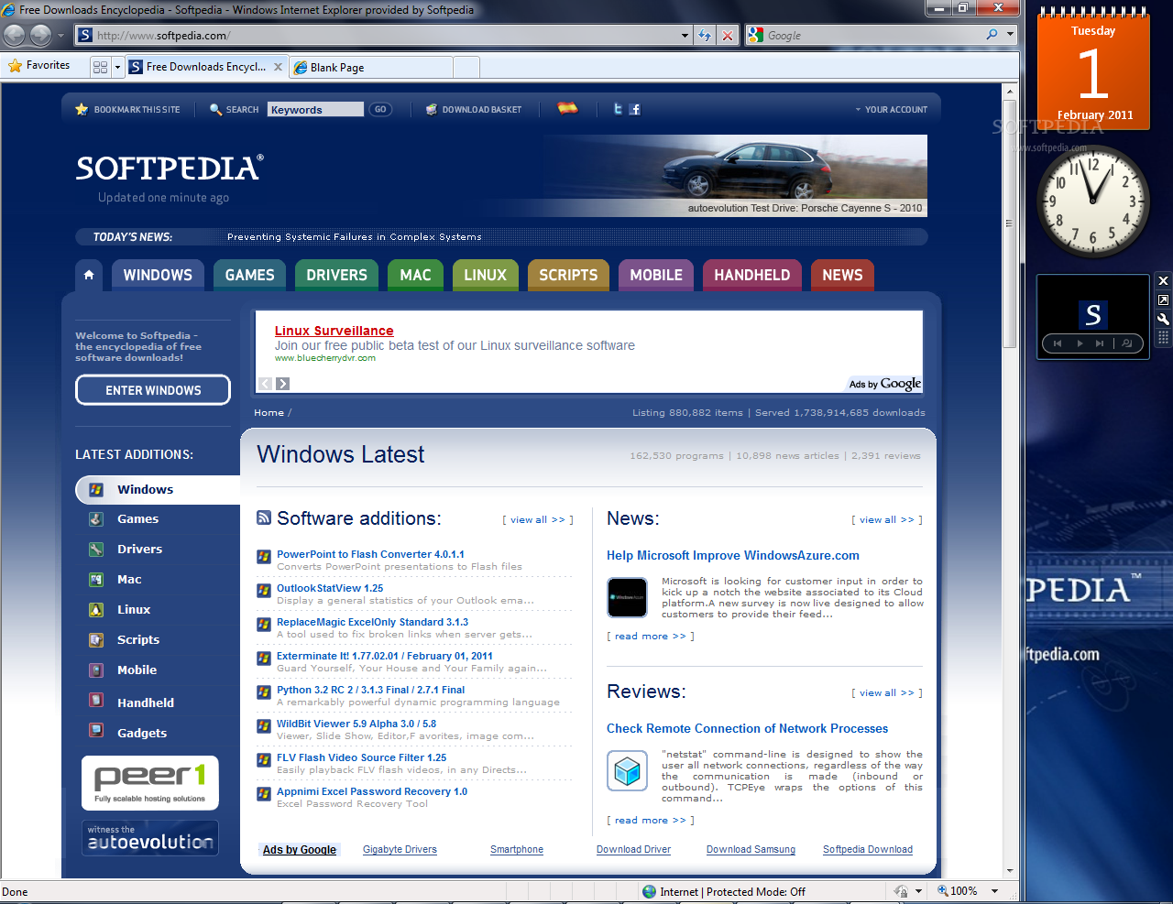Click the media gadget previous track button
This screenshot has width=1173, height=904.
(1057, 343)
